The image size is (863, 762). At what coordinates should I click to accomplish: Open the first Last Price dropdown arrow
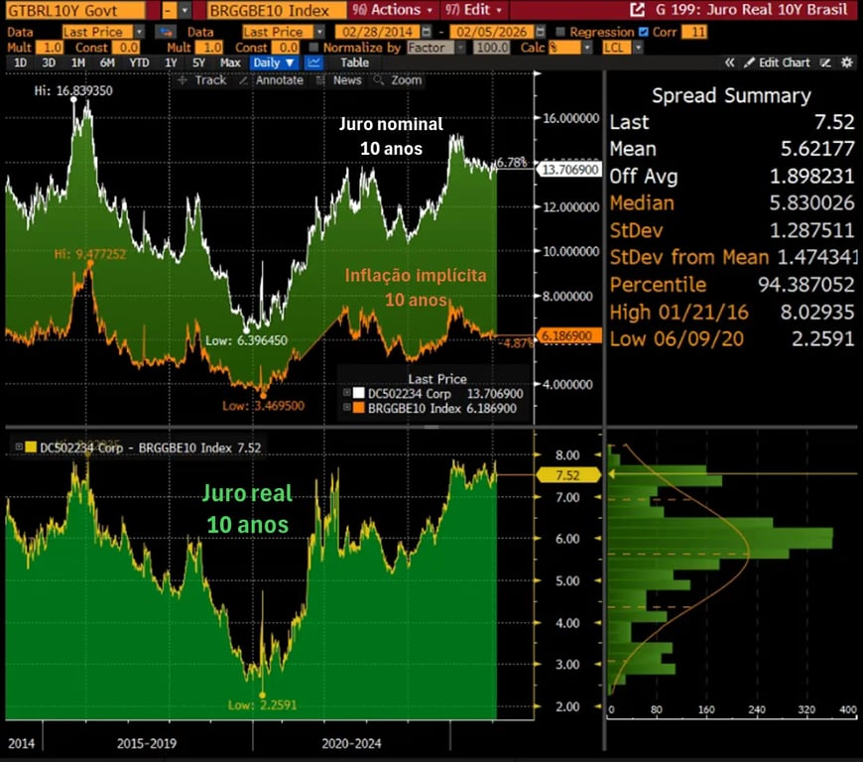point(138,32)
